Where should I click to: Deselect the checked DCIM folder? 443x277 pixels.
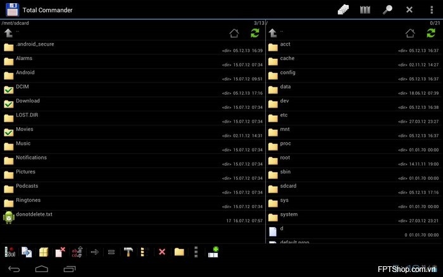coord(9,90)
